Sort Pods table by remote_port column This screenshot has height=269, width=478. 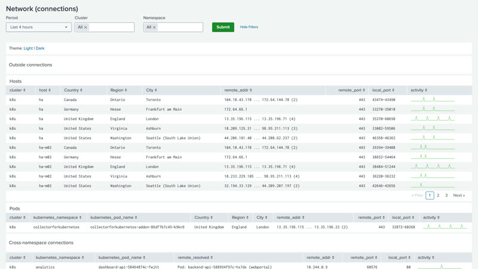click(x=371, y=218)
